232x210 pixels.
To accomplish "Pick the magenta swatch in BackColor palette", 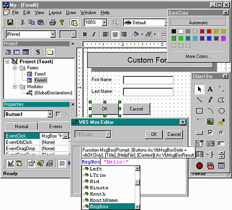I will pos(224,38).
